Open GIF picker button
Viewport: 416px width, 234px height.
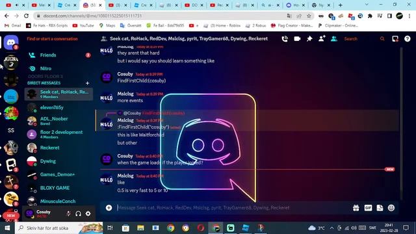click(368, 208)
